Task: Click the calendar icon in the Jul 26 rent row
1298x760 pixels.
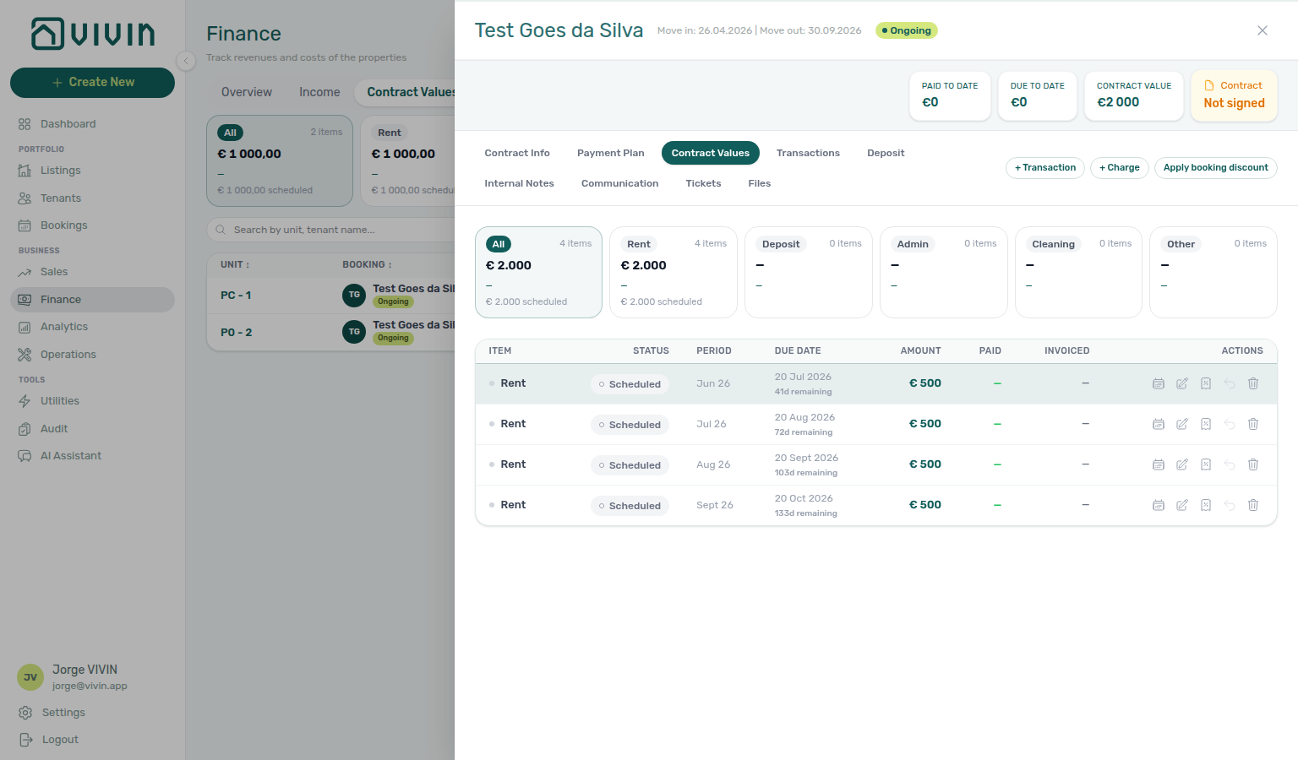Action: coord(1159,424)
